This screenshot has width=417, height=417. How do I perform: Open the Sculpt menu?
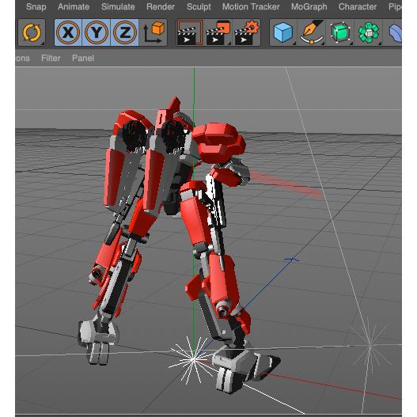[x=199, y=6]
